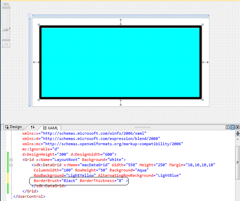Swap the Design and XAML panes
The image size is (240, 201).
point(32,127)
